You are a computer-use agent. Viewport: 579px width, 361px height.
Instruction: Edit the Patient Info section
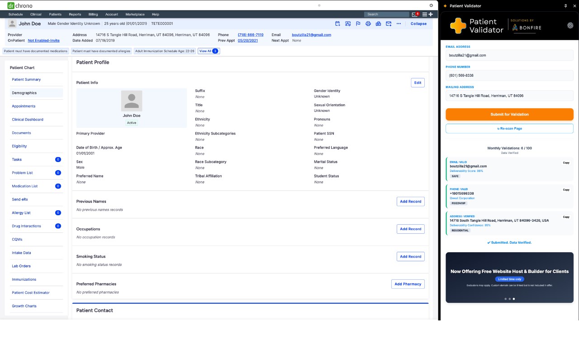418,83
